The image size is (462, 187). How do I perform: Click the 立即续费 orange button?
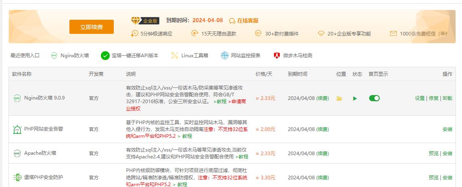coord(92,27)
